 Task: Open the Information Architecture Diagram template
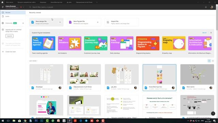coord(200,43)
